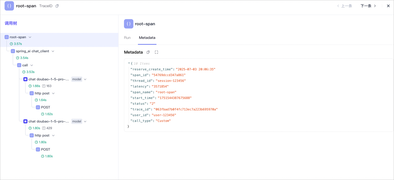Copy the TraceID with the copy icon
The width and height of the screenshot is (394, 180).
coord(57,6)
